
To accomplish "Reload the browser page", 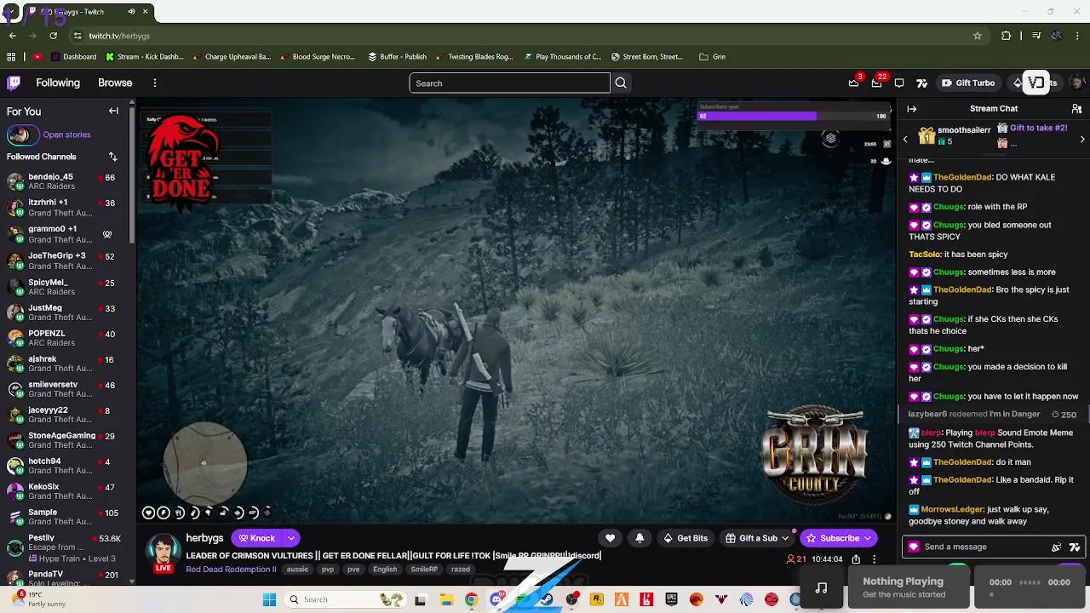I will 53,36.
